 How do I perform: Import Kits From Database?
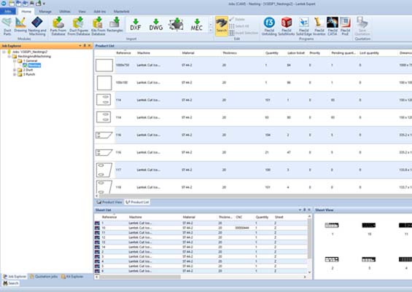(98, 26)
